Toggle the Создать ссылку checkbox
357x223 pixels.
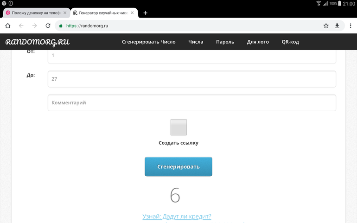pos(178,127)
